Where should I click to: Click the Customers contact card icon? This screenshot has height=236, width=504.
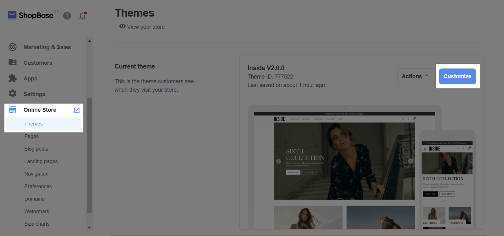13,62
